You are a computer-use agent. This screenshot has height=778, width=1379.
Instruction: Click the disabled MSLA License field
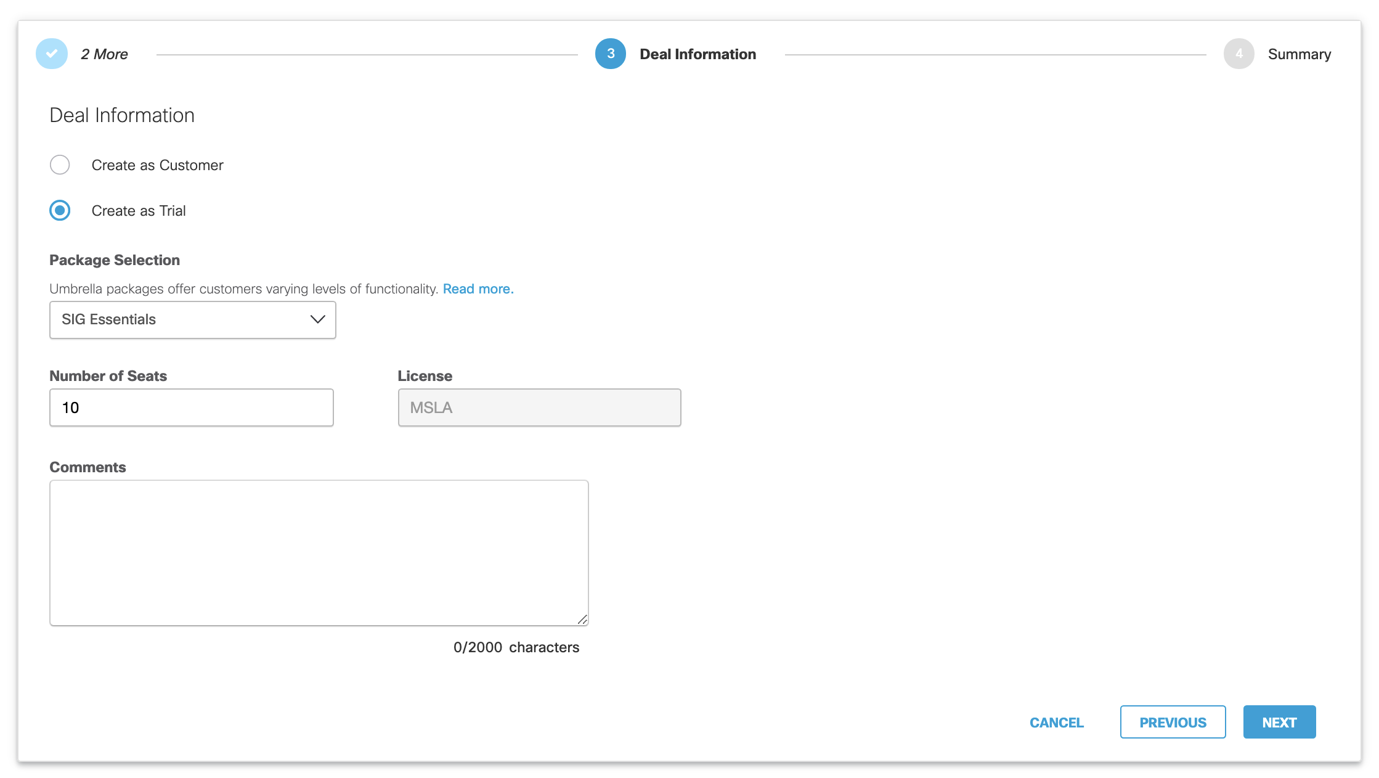(539, 407)
